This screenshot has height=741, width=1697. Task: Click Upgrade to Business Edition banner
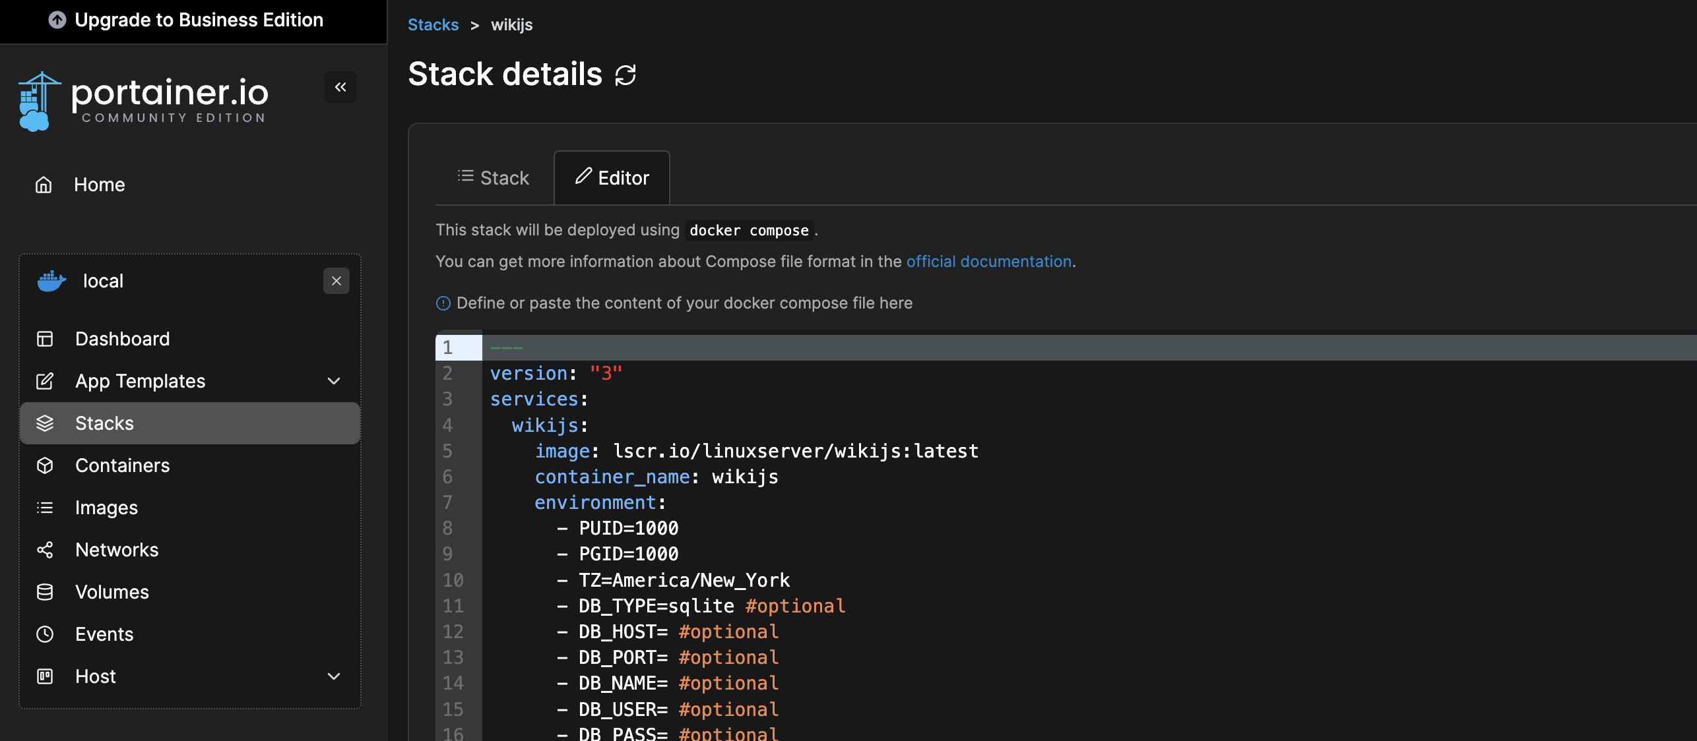[193, 21]
